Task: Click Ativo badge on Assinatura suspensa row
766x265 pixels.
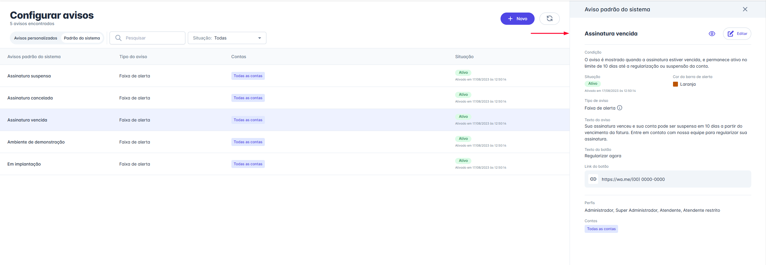Action: tap(463, 73)
